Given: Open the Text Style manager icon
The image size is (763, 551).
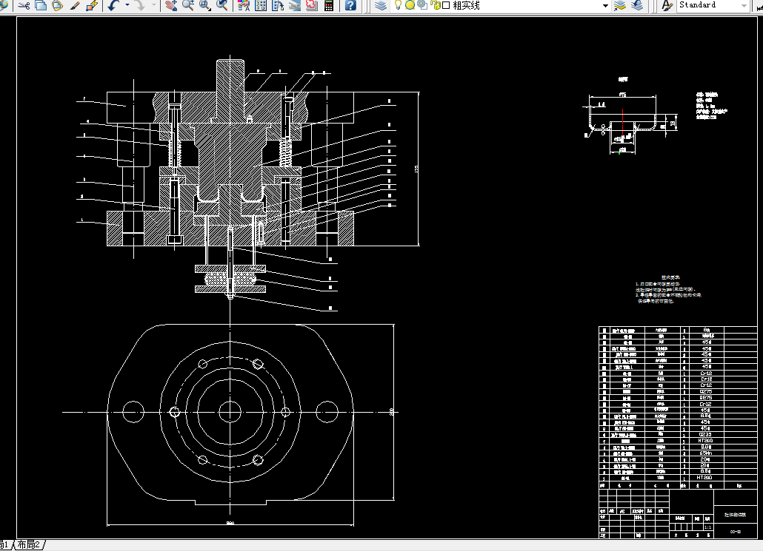Looking at the screenshot, I should click(667, 5).
